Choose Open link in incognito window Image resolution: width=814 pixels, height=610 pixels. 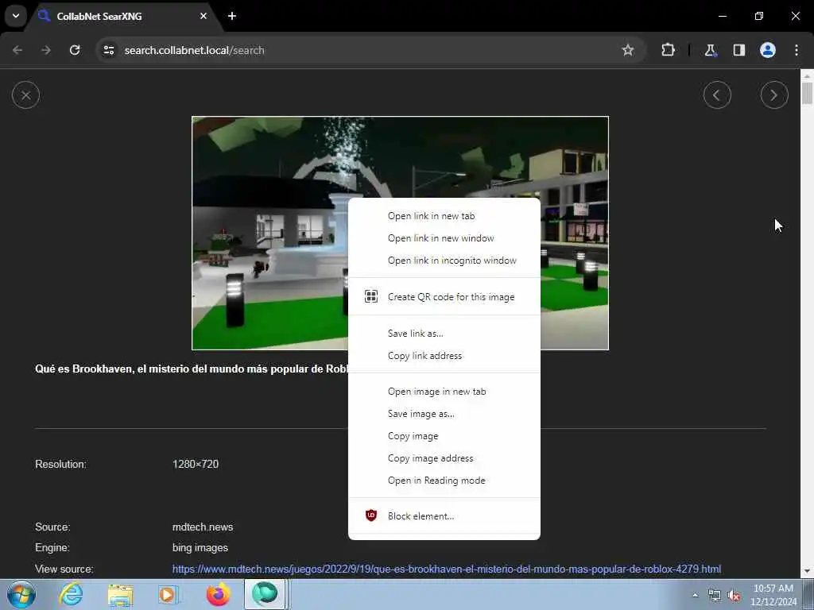(x=444, y=261)
